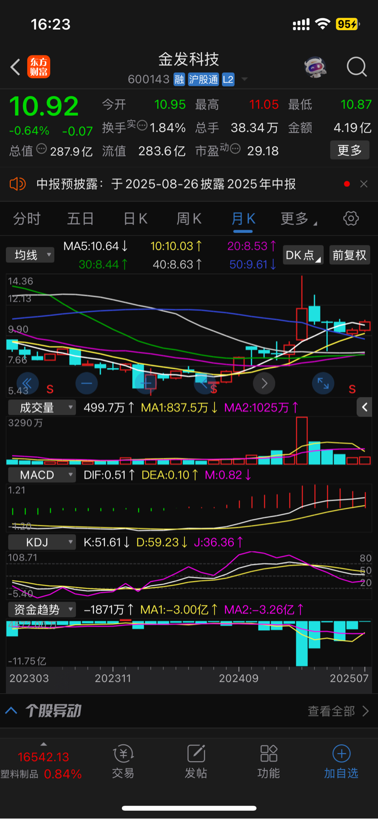
Task: Tap the DIF:0.51 value
Action: [109, 475]
